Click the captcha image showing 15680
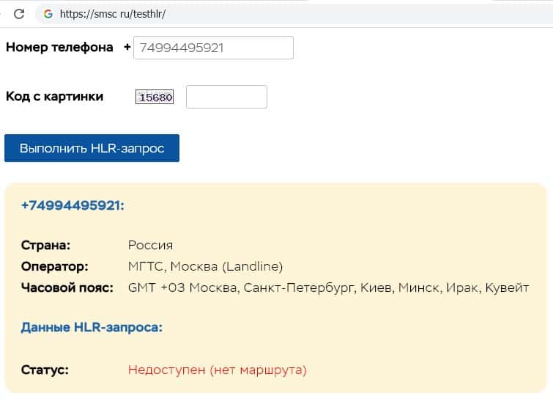553x407 pixels. (155, 97)
